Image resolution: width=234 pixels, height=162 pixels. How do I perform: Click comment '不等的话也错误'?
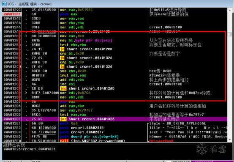tap(164, 119)
